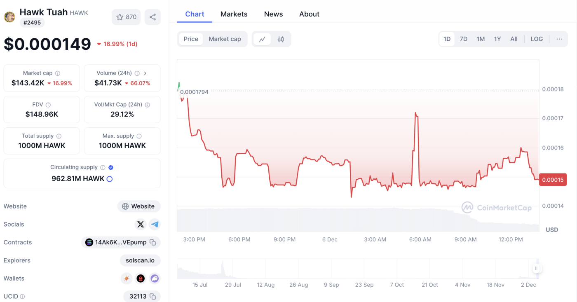Image resolution: width=577 pixels, height=302 pixels.
Task: Open the Telegram social link
Action: click(x=155, y=224)
